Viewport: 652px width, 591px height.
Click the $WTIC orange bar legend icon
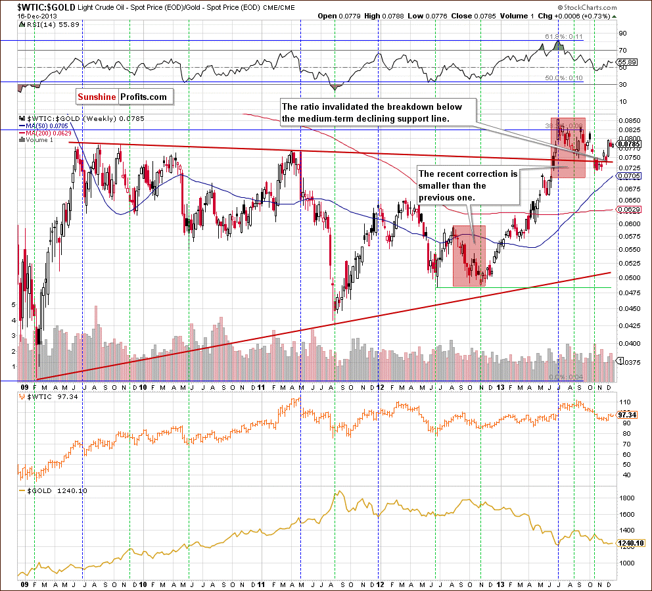[x=22, y=397]
